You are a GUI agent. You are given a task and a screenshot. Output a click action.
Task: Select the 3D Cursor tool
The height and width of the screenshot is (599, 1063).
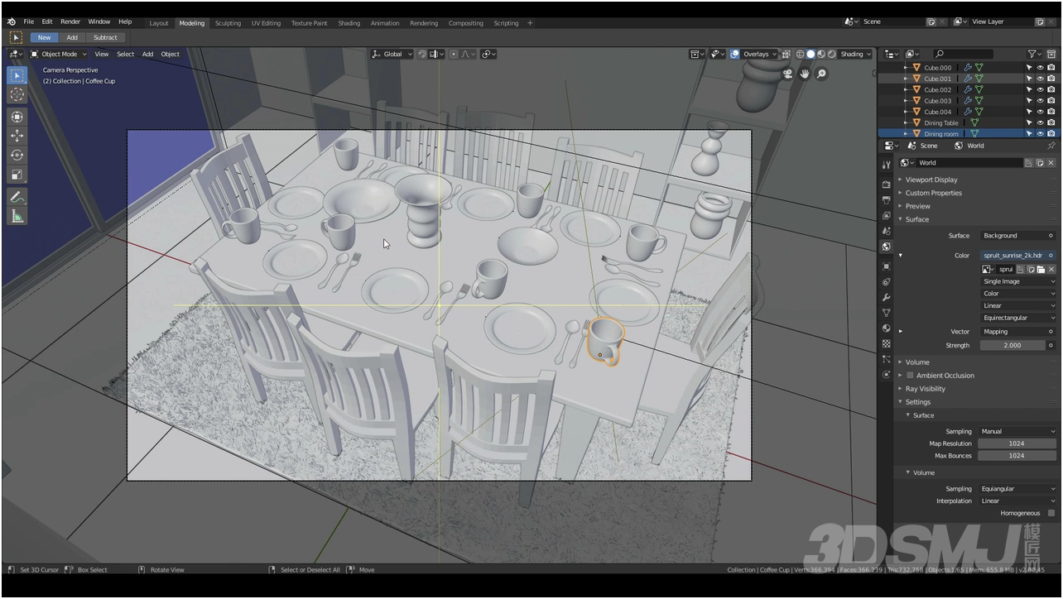coord(17,94)
